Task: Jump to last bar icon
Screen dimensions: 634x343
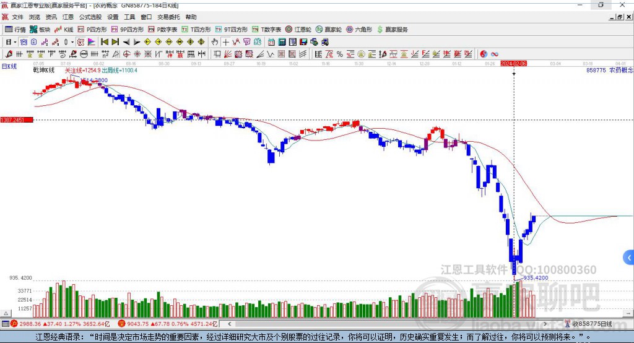Action: [x=115, y=42]
